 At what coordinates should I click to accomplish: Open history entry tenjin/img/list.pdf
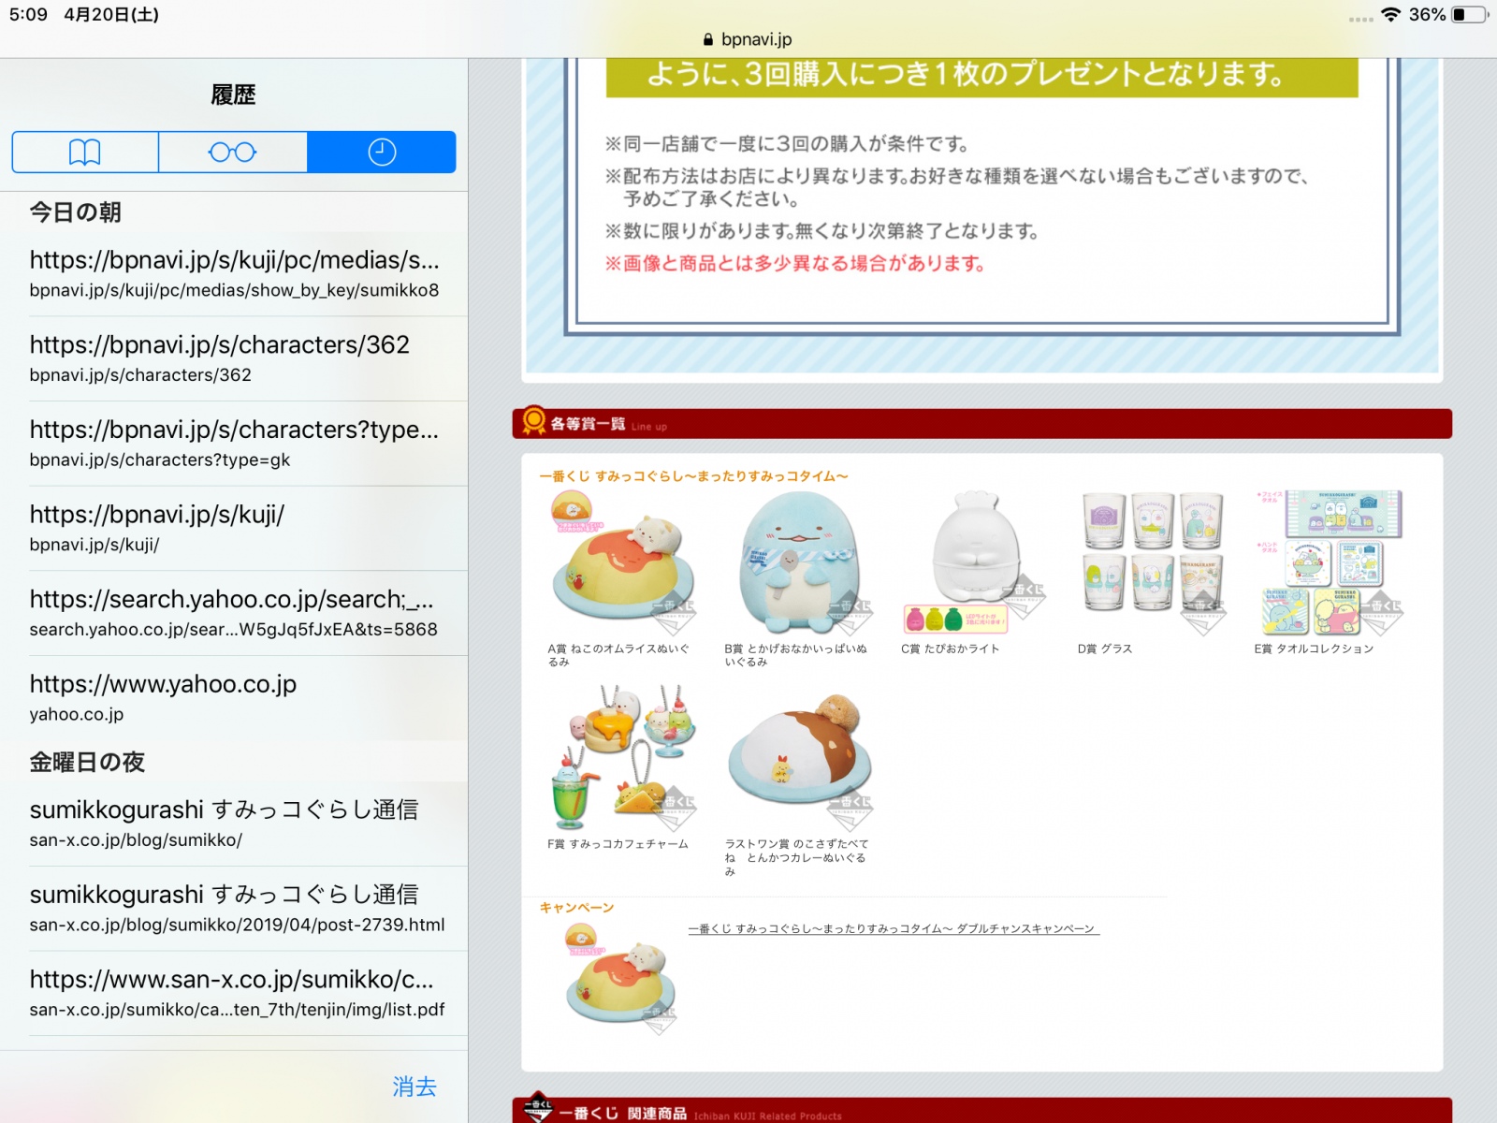click(x=234, y=994)
